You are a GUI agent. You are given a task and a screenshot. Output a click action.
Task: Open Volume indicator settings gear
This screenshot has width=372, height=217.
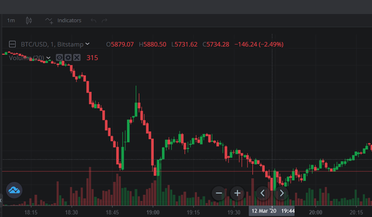68,58
